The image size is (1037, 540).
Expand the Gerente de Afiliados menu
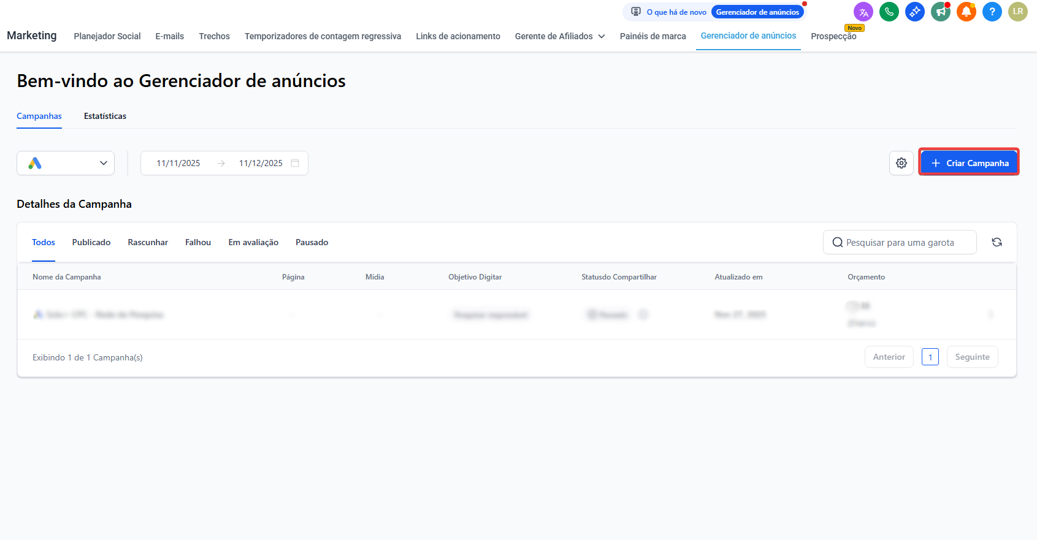(559, 36)
